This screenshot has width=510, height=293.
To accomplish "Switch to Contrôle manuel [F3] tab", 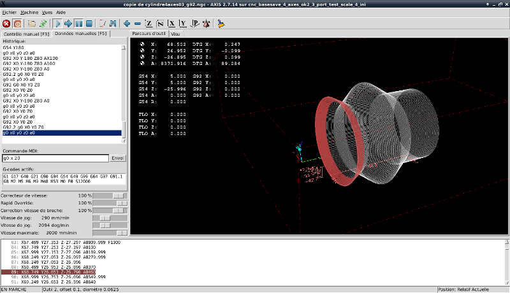I will click(x=26, y=33).
